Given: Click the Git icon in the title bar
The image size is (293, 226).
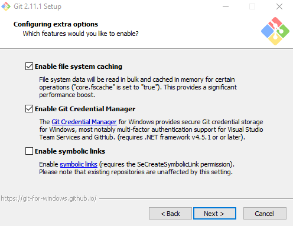Looking at the screenshot, I should (6, 6).
